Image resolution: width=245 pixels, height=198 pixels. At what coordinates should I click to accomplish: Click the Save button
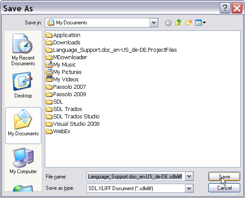click(224, 177)
